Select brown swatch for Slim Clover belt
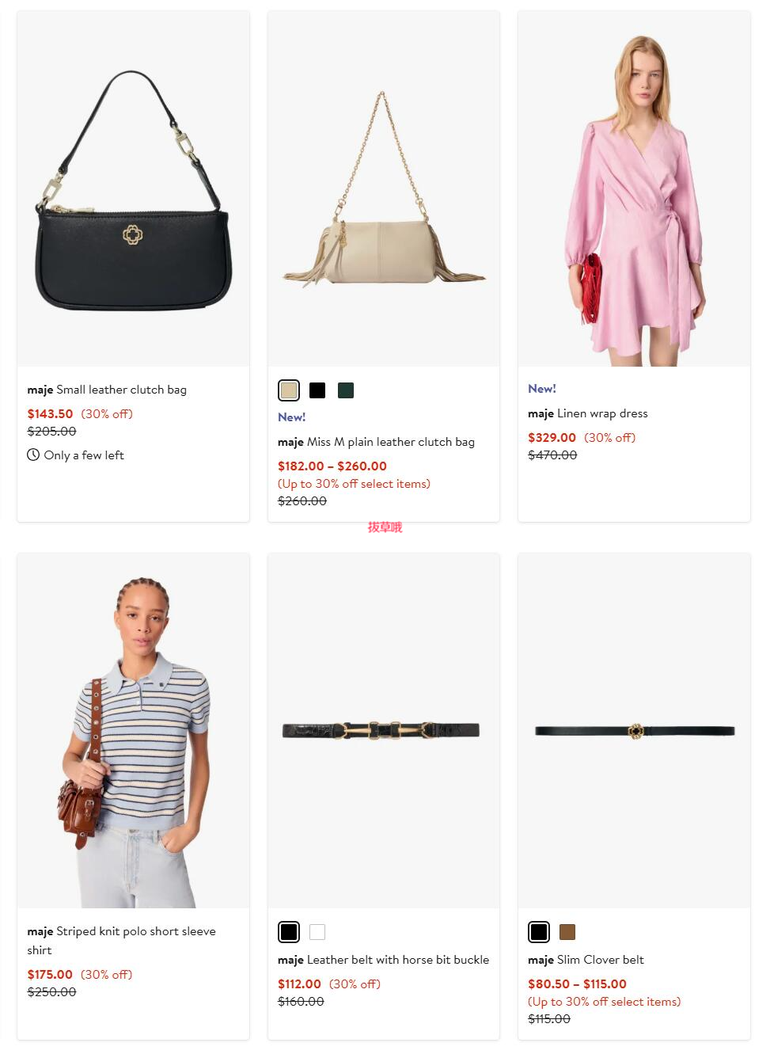 567,932
